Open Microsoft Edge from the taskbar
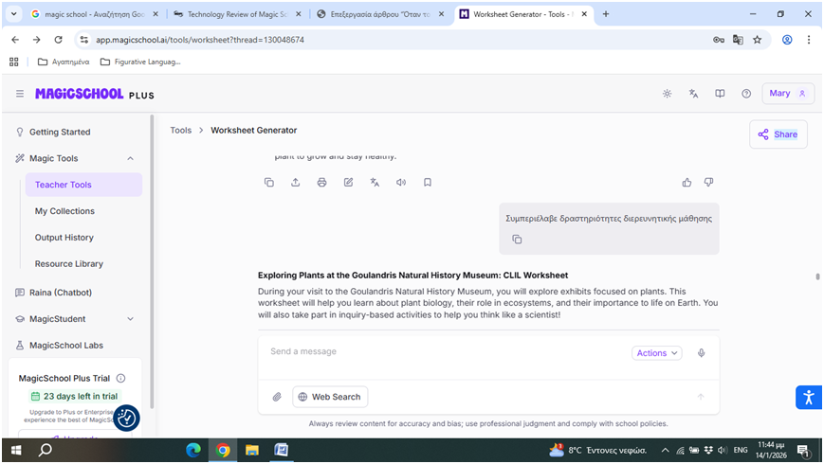The height and width of the screenshot is (464, 824). coord(192,450)
